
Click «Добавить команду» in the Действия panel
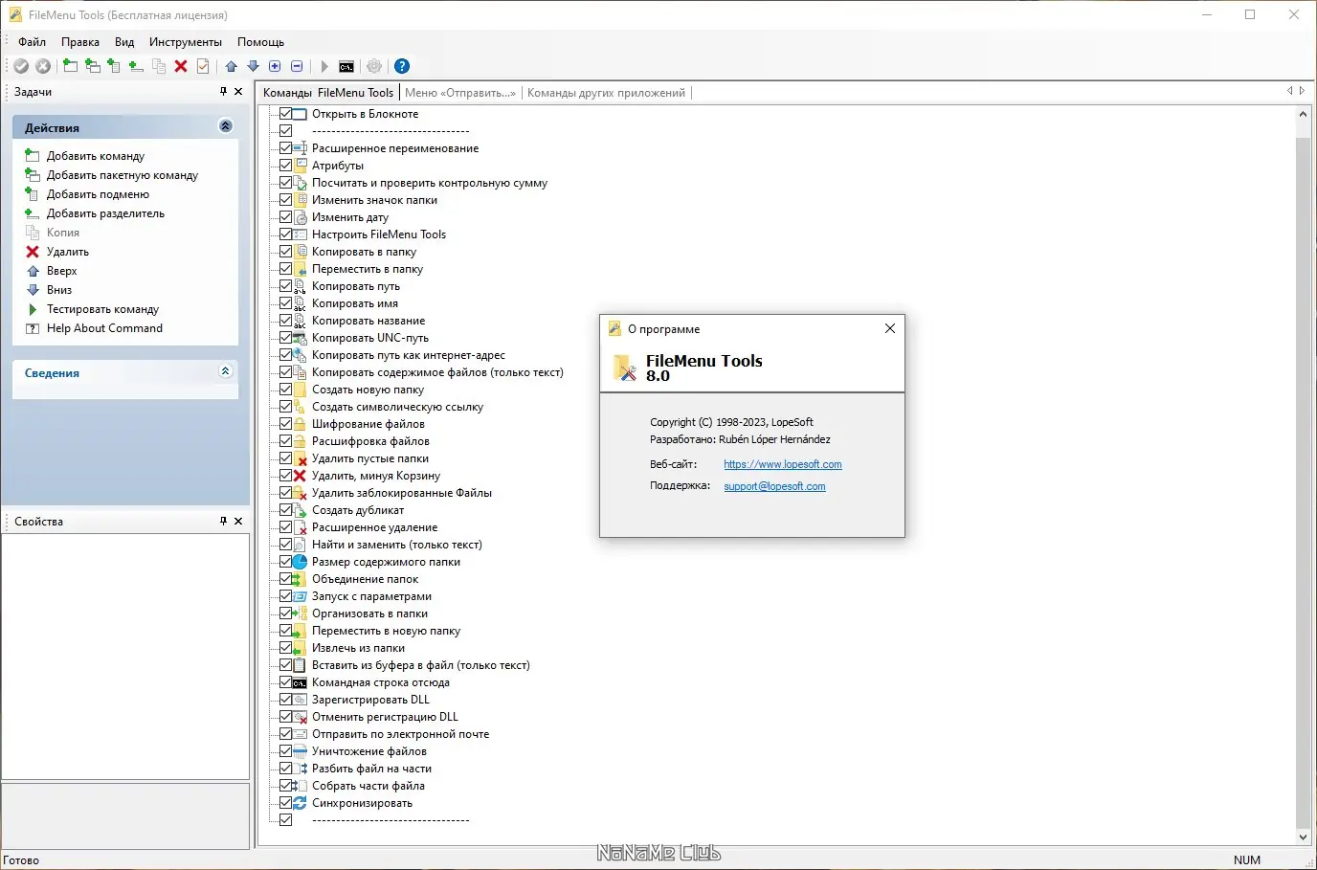click(x=96, y=156)
